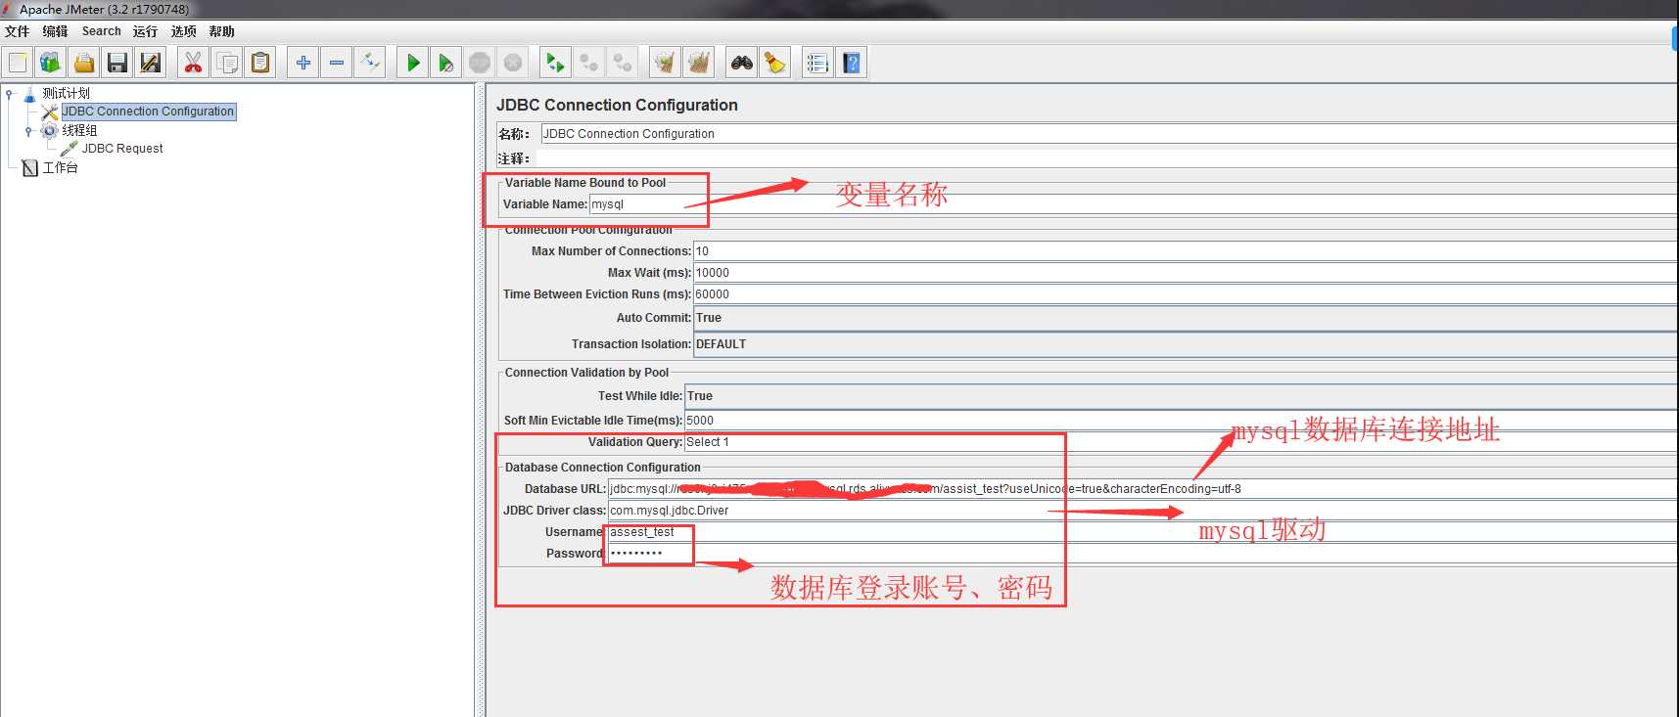Select 测试计划 in the tree
The width and height of the screenshot is (1679, 717).
[x=66, y=93]
